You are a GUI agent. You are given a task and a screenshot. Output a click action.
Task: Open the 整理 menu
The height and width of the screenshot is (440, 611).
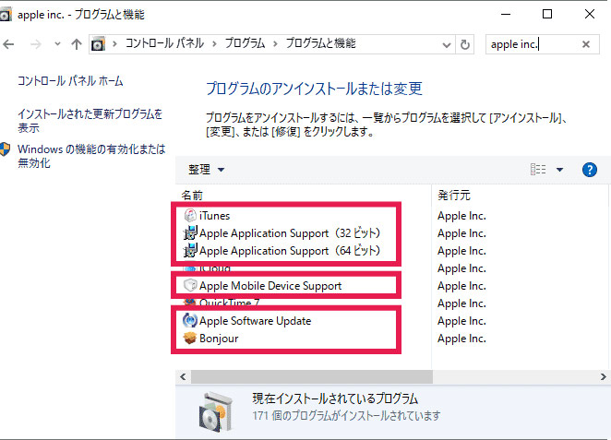coord(206,170)
